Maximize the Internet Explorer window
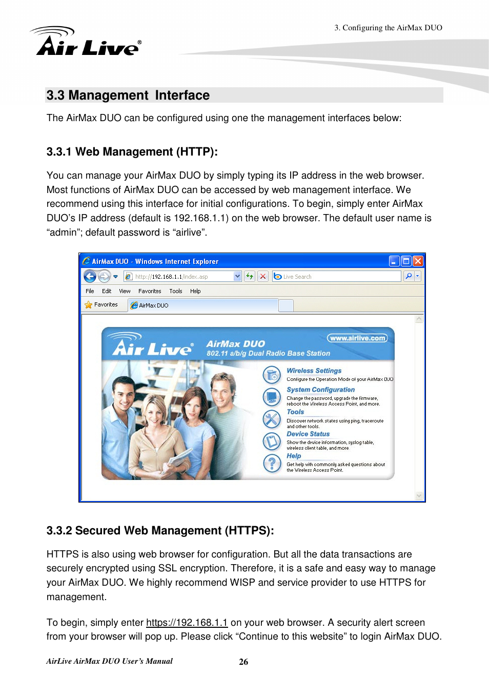The height and width of the screenshot is (693, 489). pyautogui.click(x=406, y=261)
